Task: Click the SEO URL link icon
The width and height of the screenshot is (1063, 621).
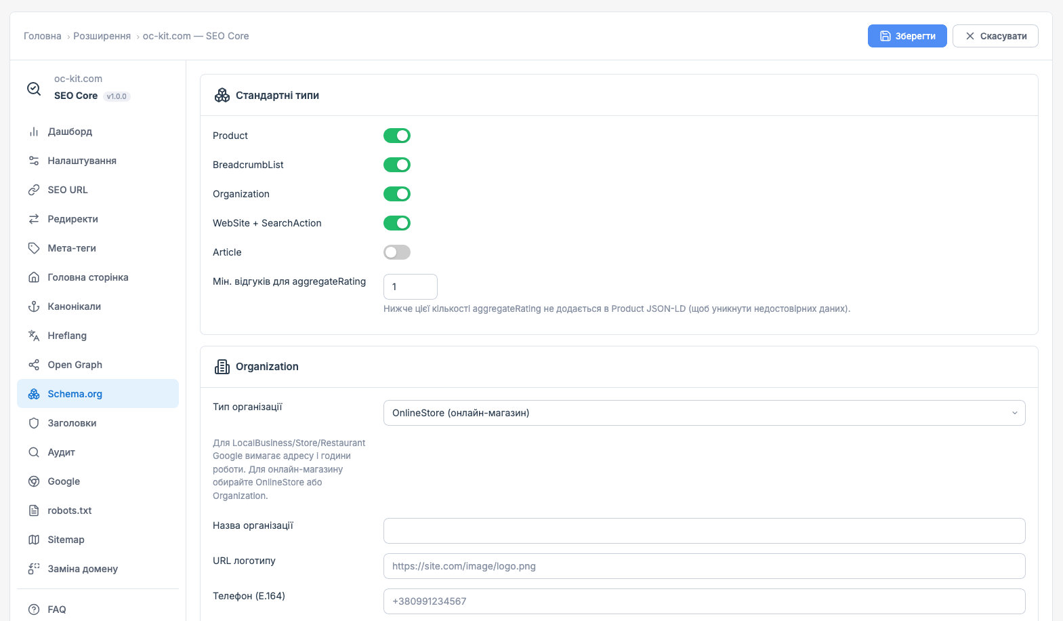Action: tap(34, 190)
